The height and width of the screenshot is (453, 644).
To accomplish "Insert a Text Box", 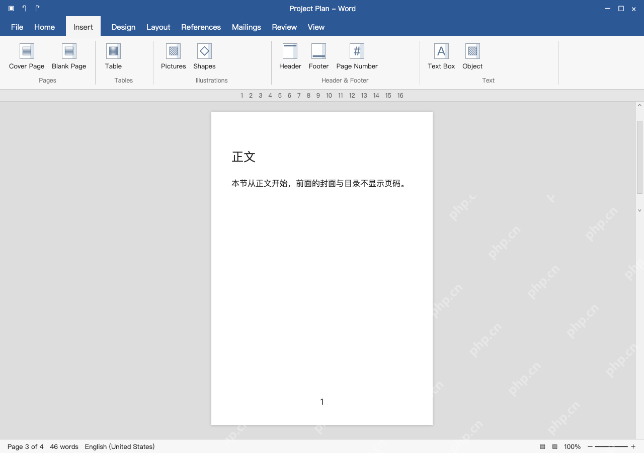I will point(441,56).
